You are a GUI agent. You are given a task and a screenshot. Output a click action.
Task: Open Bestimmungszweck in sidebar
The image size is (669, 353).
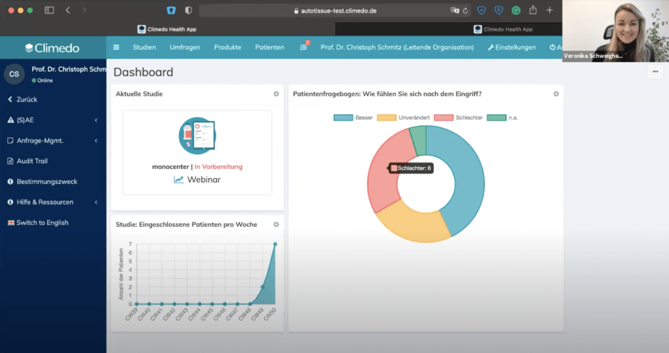coord(42,181)
